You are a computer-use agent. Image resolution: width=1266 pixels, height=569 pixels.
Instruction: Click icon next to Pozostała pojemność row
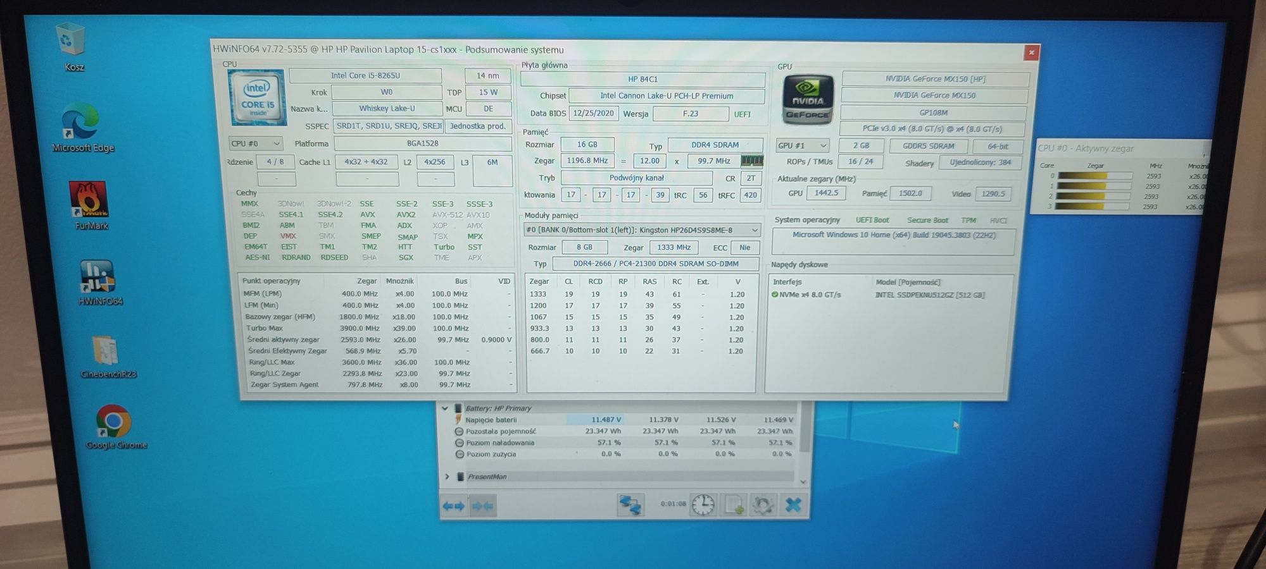point(460,431)
